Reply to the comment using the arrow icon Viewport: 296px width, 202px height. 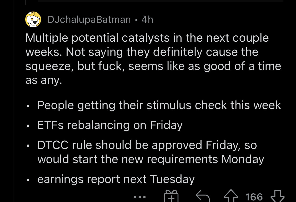[x=203, y=196]
